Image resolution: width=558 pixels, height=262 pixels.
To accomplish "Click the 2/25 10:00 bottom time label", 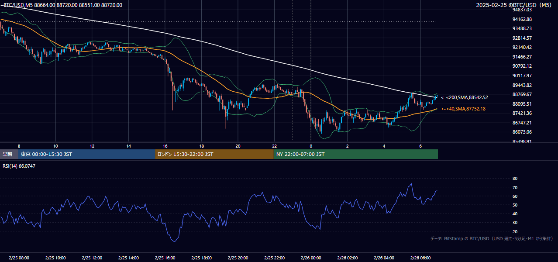I will click(55, 258).
